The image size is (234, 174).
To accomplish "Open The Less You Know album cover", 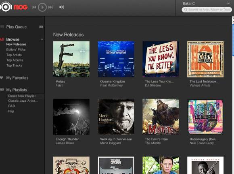I will (161, 59).
